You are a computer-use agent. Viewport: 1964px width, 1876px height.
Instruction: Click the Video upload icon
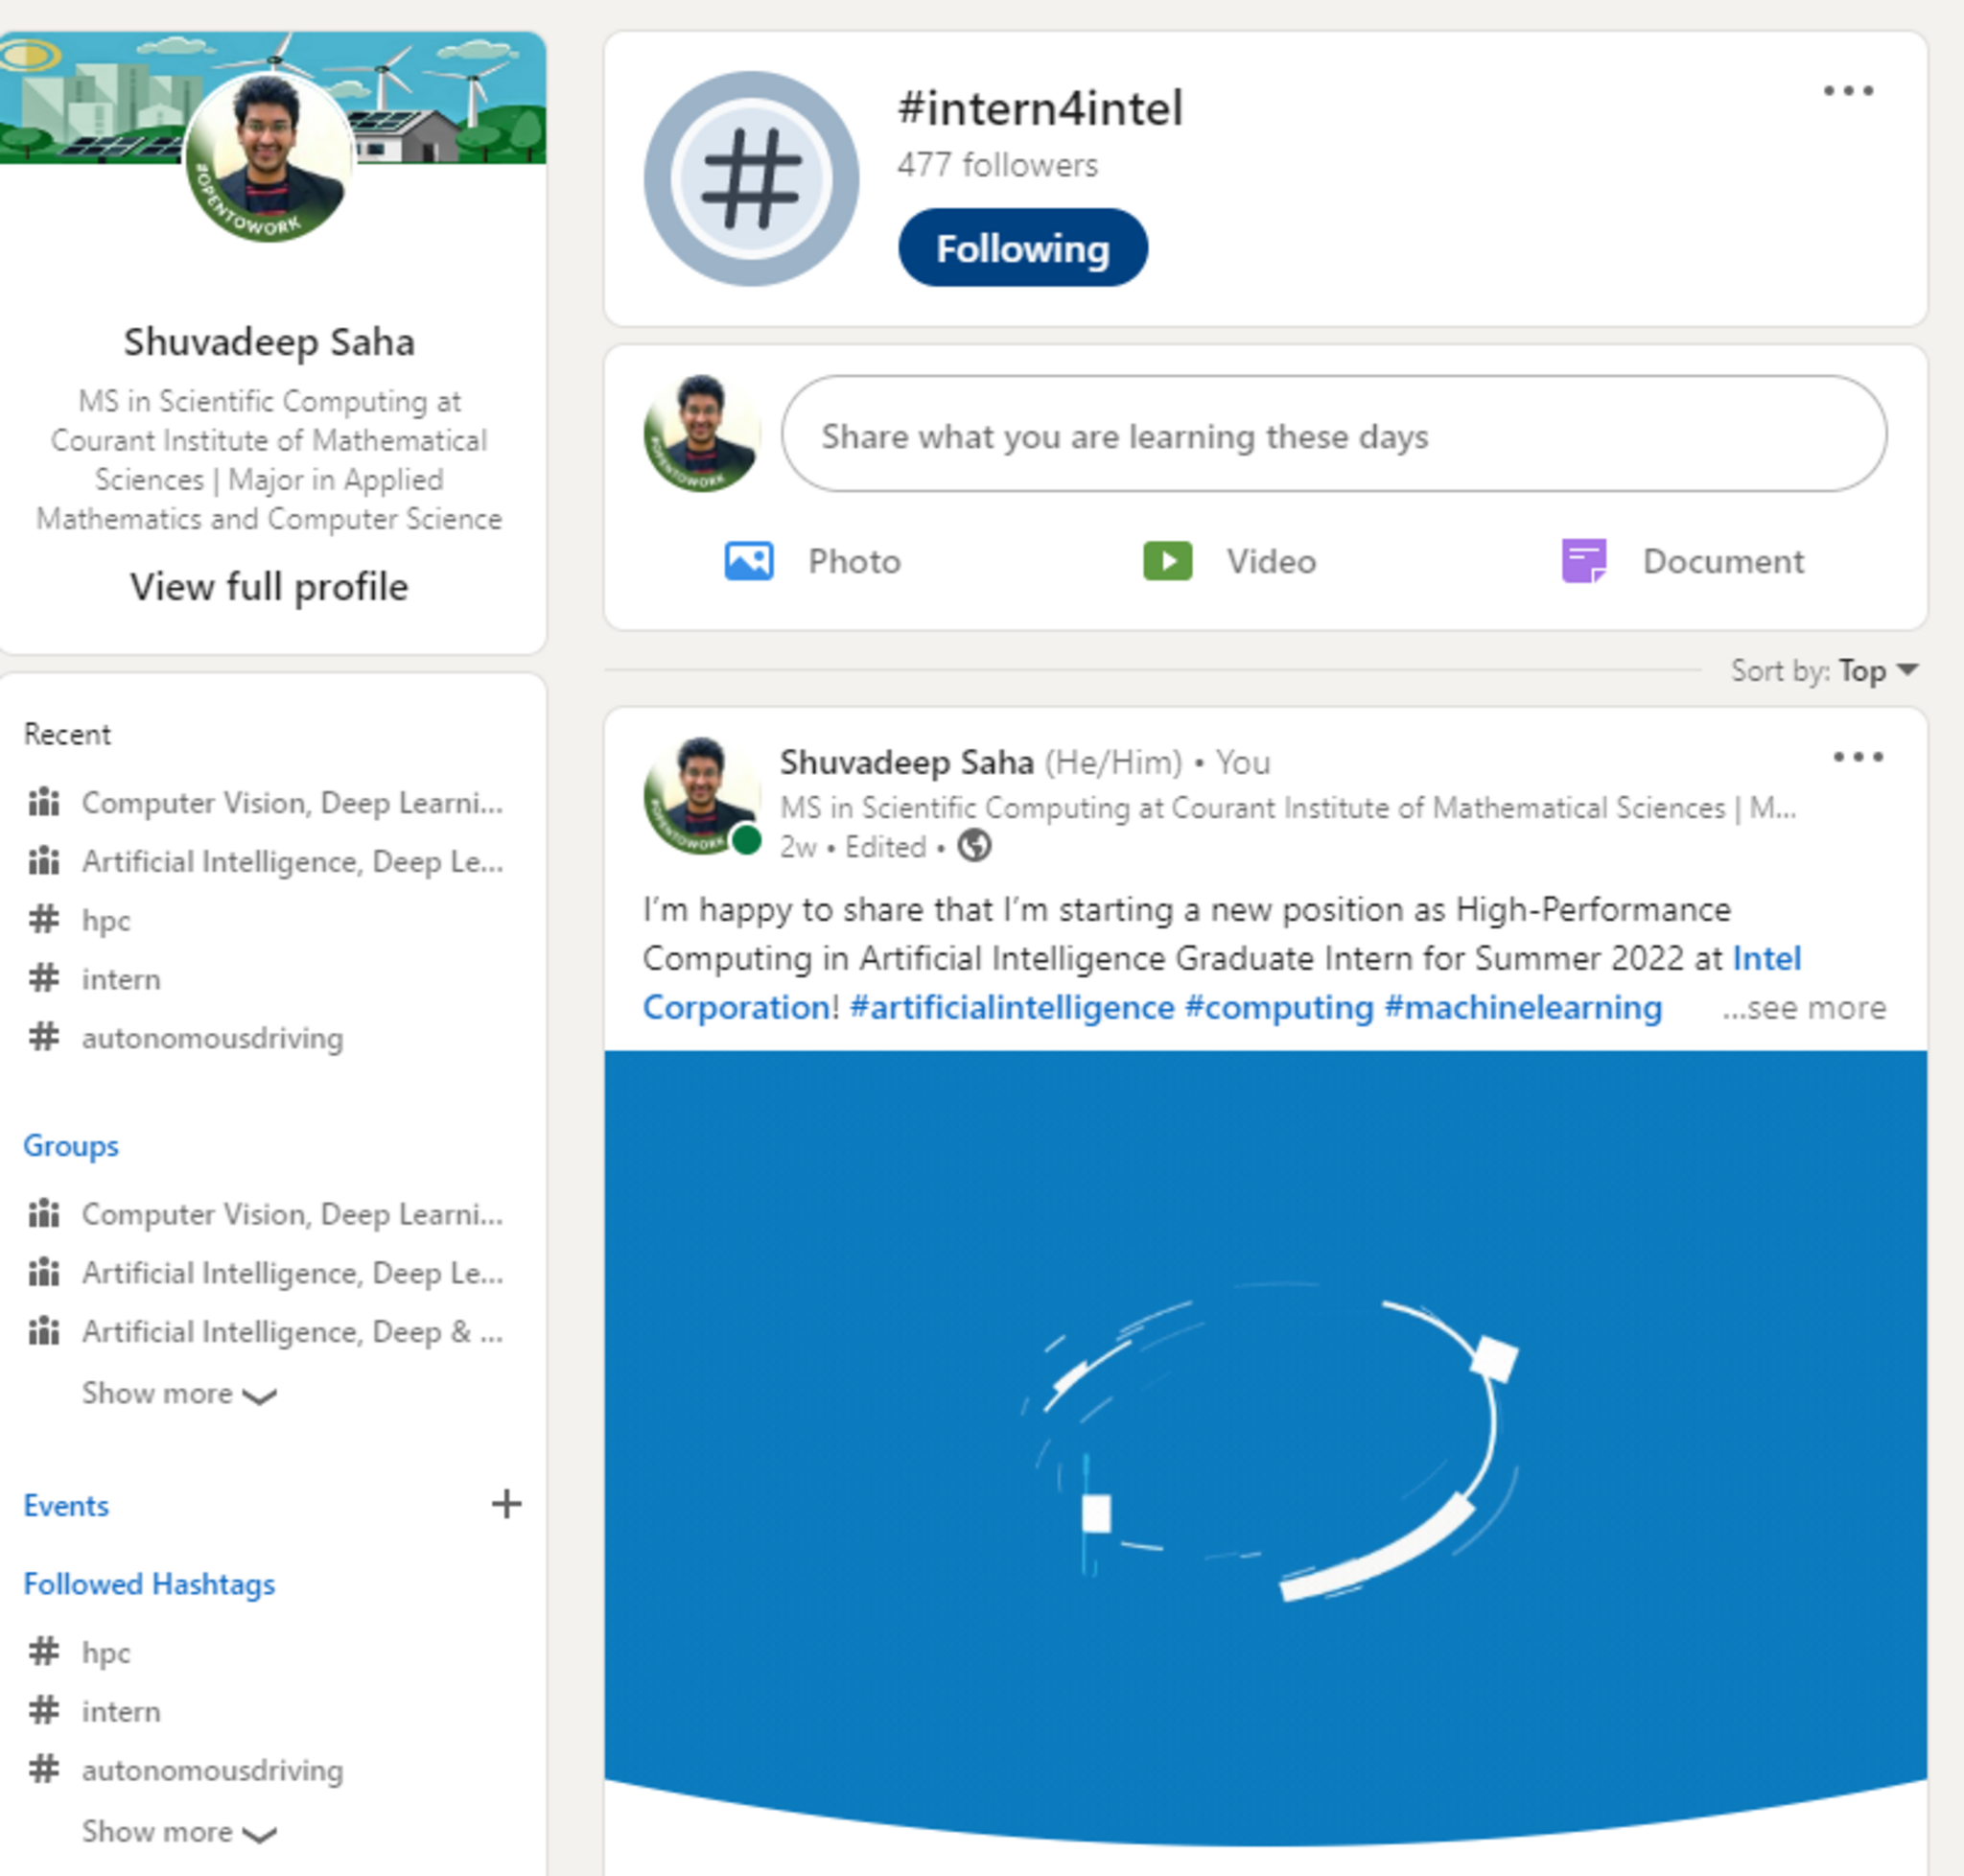point(1166,561)
